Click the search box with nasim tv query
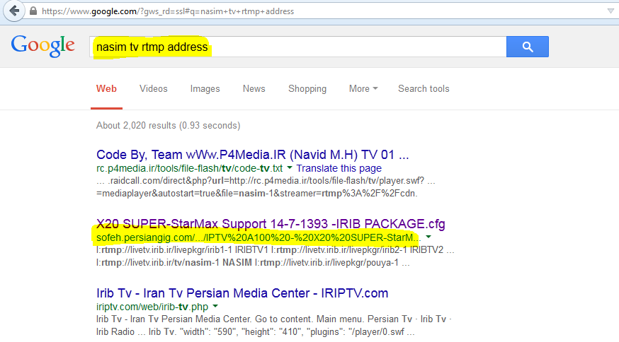 pyautogui.click(x=298, y=47)
